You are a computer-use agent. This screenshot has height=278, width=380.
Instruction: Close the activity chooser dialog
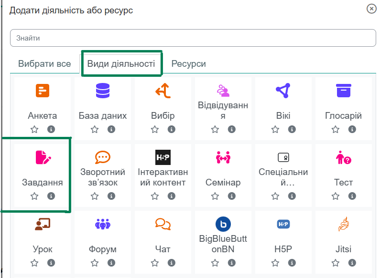(x=371, y=9)
